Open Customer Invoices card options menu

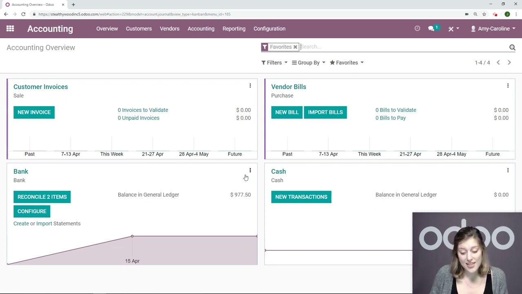(x=250, y=86)
